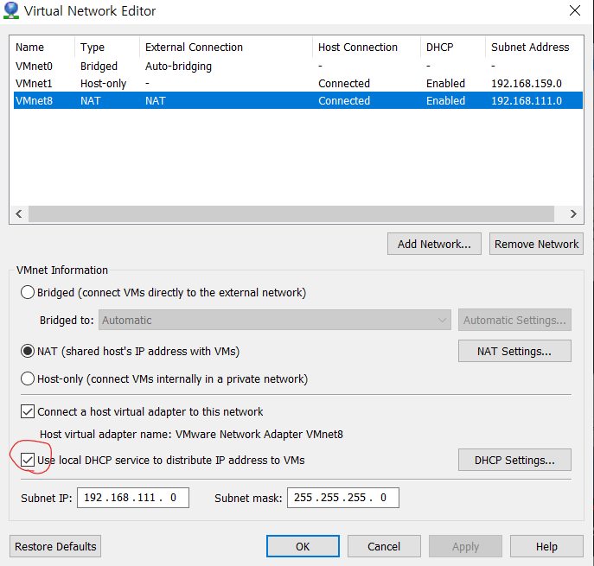Click the Host-only type cell
This screenshot has width=594, height=566.
pos(103,83)
